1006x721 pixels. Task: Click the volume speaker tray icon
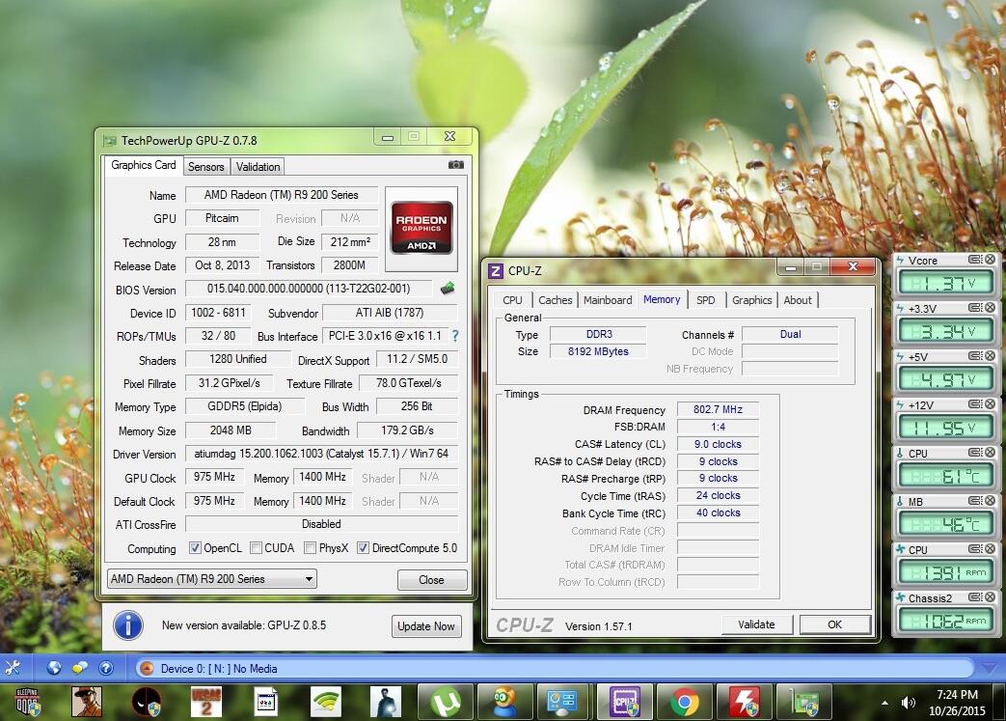tap(908, 703)
